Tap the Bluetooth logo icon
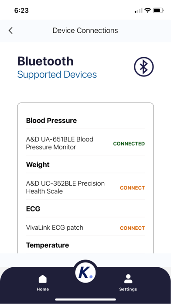This screenshot has height=304, width=171. pyautogui.click(x=144, y=67)
